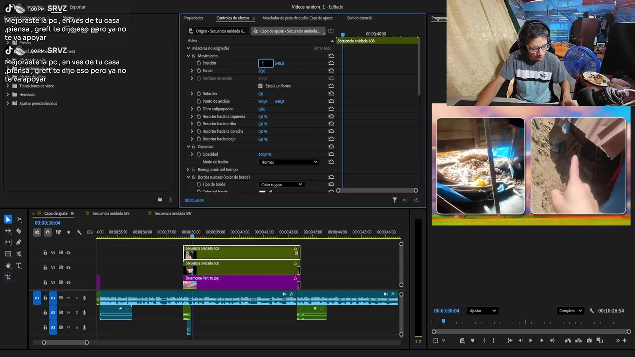The width and height of the screenshot is (635, 357).
Task: Select the Hand tool
Action: point(8,266)
